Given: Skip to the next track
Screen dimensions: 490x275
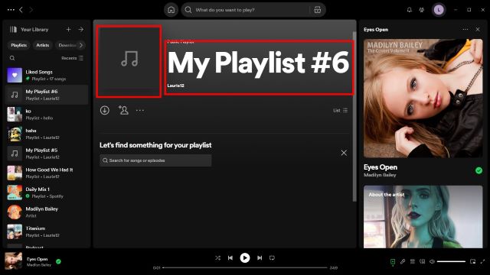Looking at the screenshot, I should pos(260,258).
